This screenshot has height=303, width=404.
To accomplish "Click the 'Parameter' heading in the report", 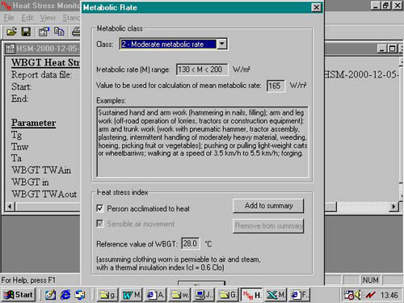I will (x=34, y=123).
